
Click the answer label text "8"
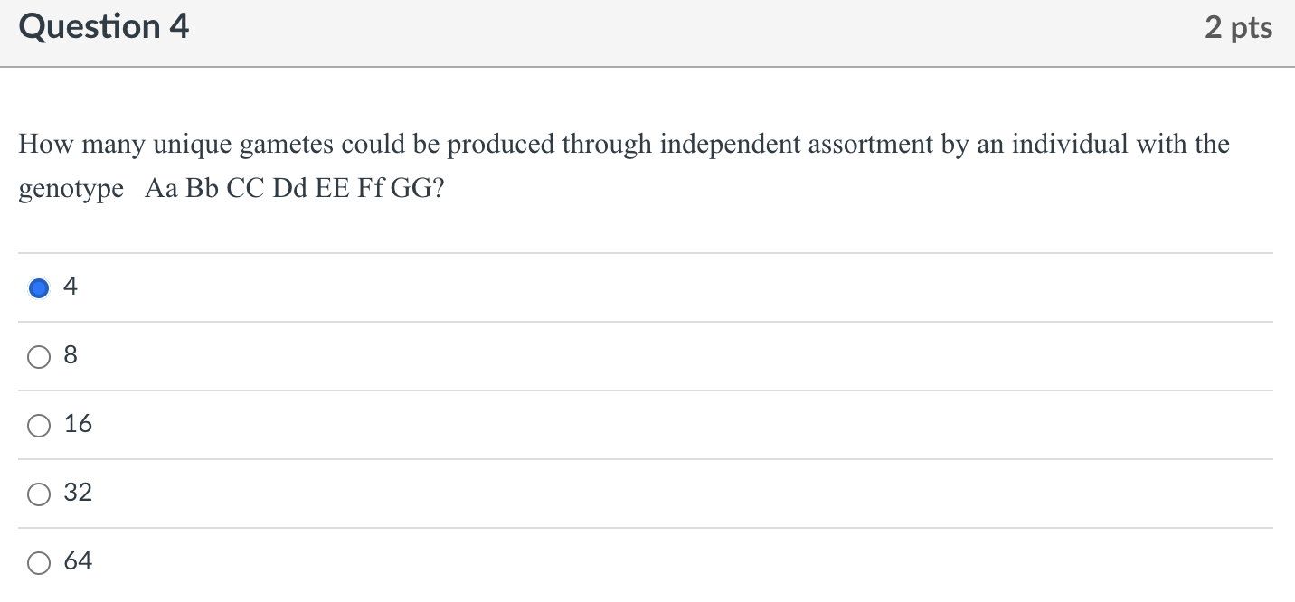(x=71, y=356)
